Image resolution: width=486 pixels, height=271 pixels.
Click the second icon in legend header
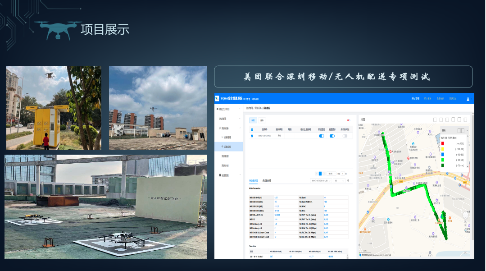point(463,131)
